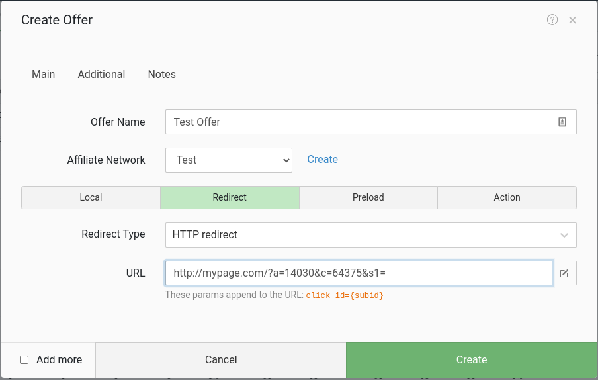Select the Preload offer type
This screenshot has height=380, width=598.
[x=368, y=197]
